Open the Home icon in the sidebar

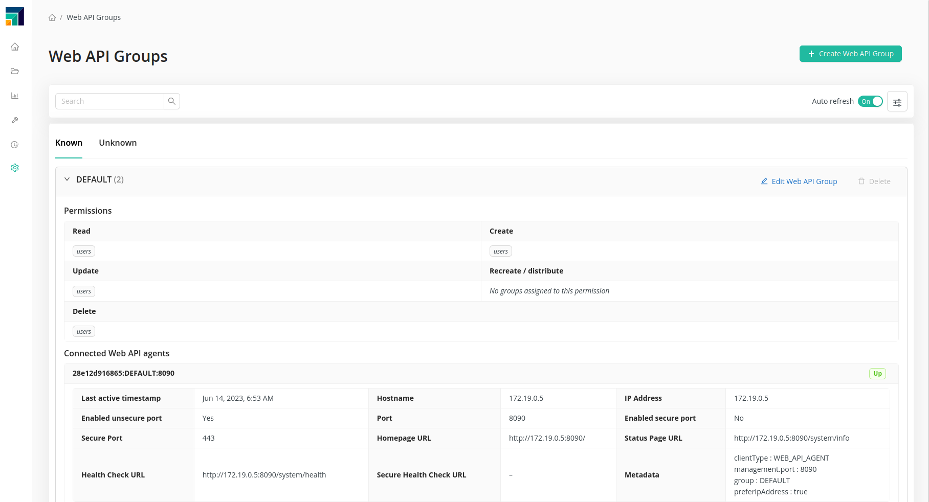(x=15, y=47)
